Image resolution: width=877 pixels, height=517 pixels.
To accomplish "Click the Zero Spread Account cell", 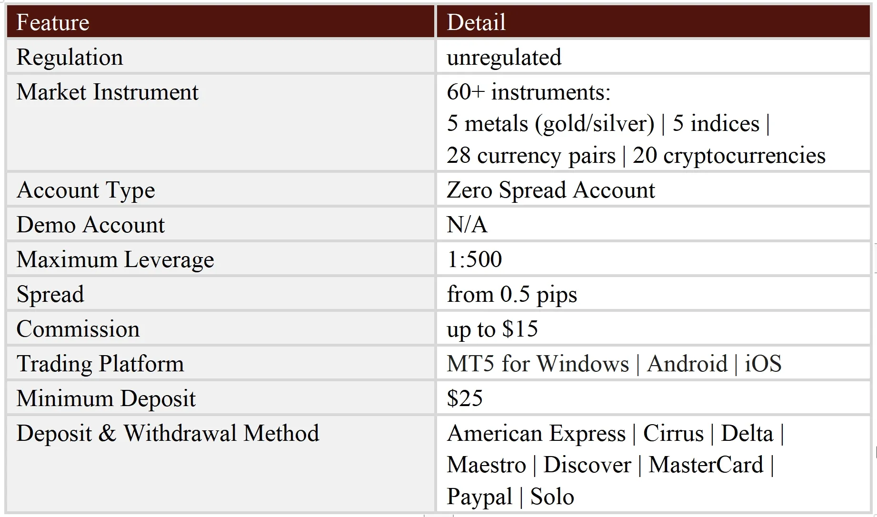I will [x=653, y=189].
